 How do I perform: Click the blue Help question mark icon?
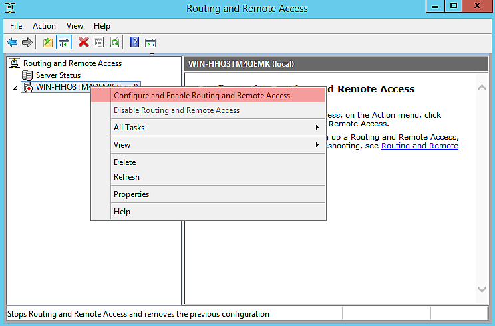134,42
